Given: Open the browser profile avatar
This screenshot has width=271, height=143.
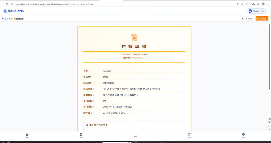Looking at the screenshot, I should pos(263,4).
